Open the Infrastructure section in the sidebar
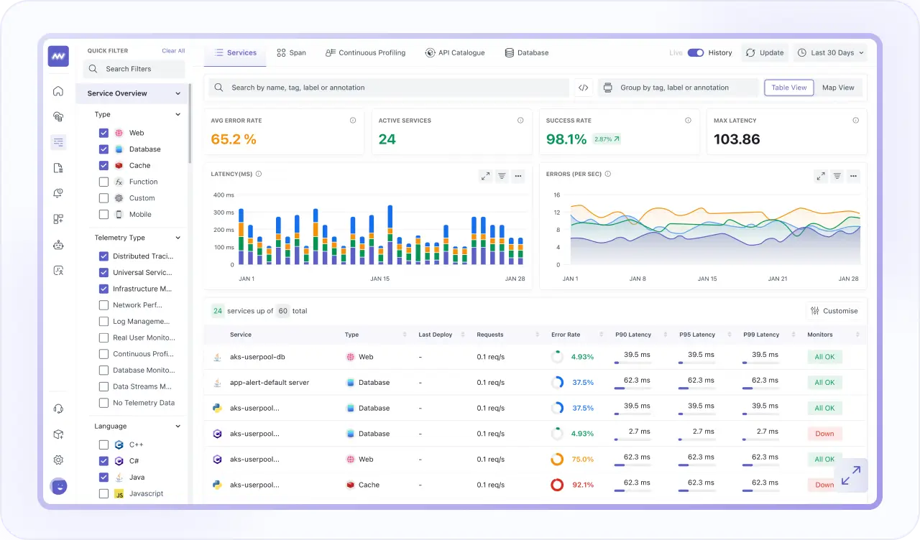 (58, 116)
